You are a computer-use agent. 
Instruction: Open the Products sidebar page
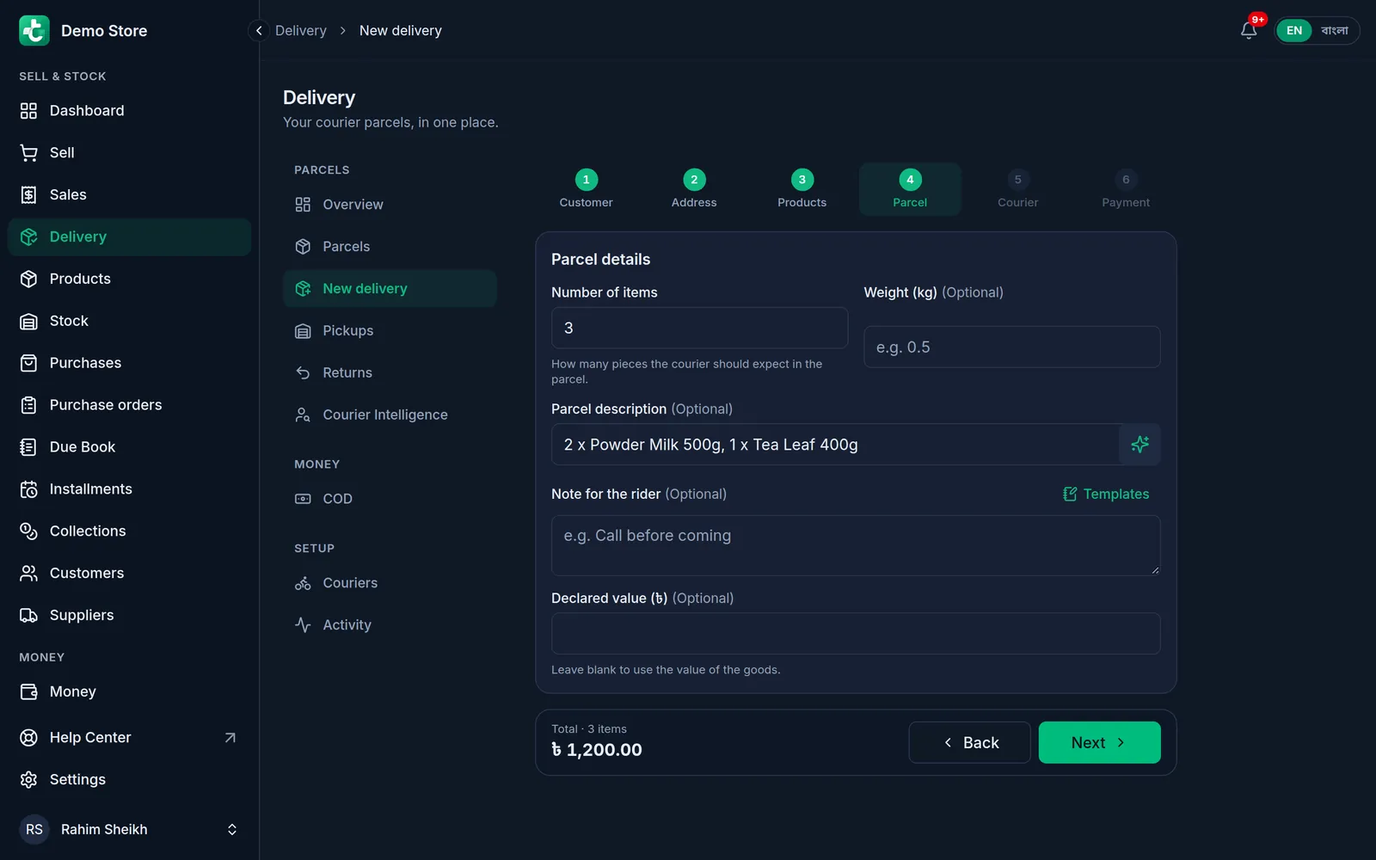pos(129,279)
